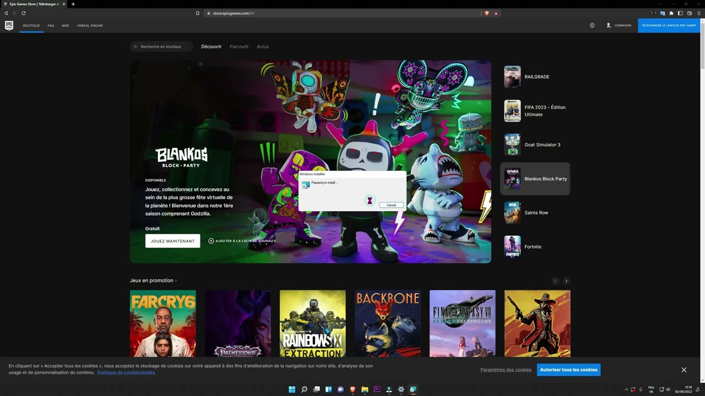Click the FRA language indicator in the tray
This screenshot has height=396, width=705.
[x=652, y=389]
